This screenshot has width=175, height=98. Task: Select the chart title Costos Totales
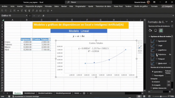pos(96,43)
